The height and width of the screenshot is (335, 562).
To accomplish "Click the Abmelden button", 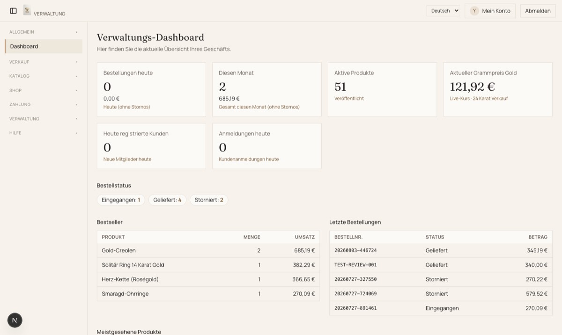I will pyautogui.click(x=538, y=11).
